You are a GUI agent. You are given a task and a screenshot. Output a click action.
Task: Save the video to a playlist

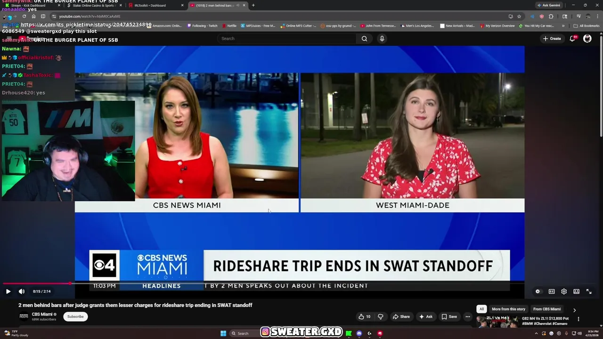click(449, 316)
